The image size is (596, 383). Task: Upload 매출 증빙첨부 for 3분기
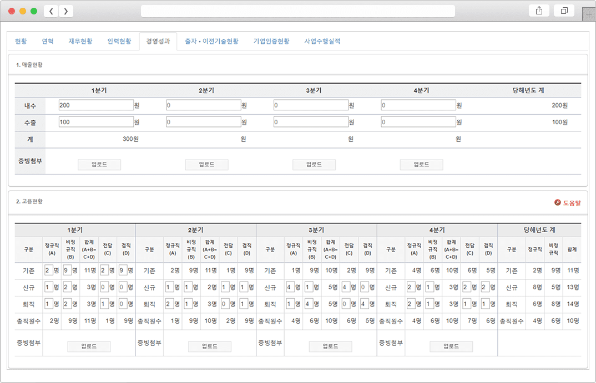(x=314, y=165)
